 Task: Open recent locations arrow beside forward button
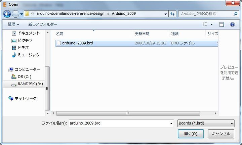coord(22,14)
